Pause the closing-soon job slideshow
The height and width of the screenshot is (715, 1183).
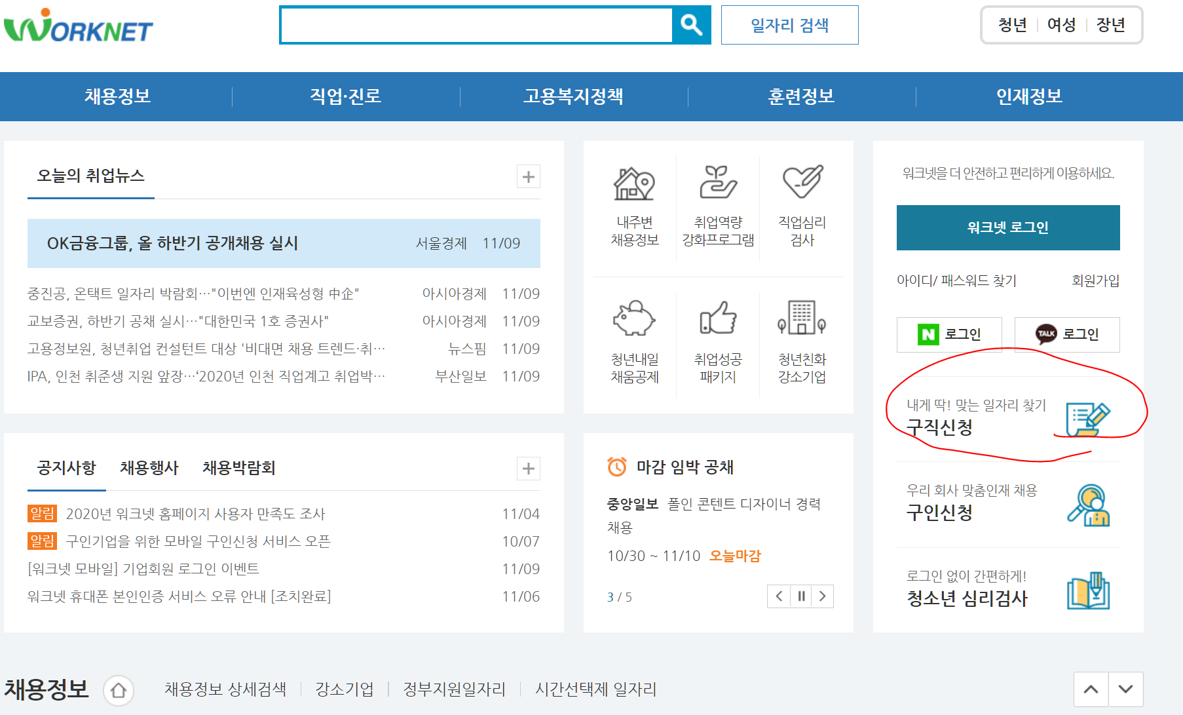[801, 596]
